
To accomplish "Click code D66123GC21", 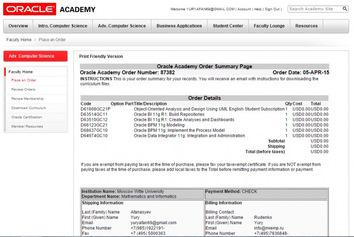I will pyautogui.click(x=94, y=125).
